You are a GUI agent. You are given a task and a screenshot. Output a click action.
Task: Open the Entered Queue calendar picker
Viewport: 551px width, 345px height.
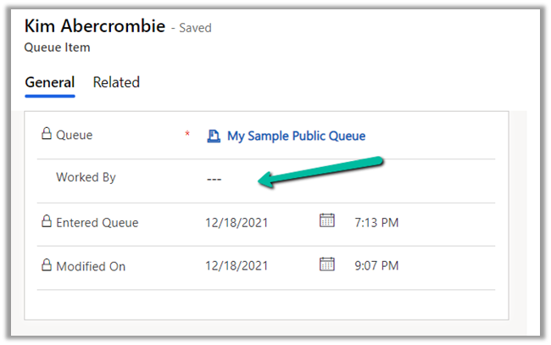(326, 221)
